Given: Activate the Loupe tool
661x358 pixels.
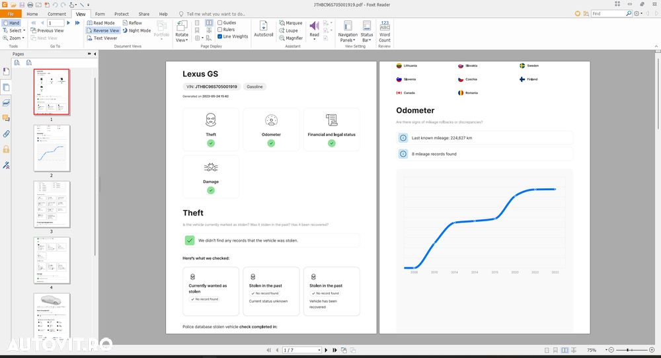Looking at the screenshot, I should (288, 30).
